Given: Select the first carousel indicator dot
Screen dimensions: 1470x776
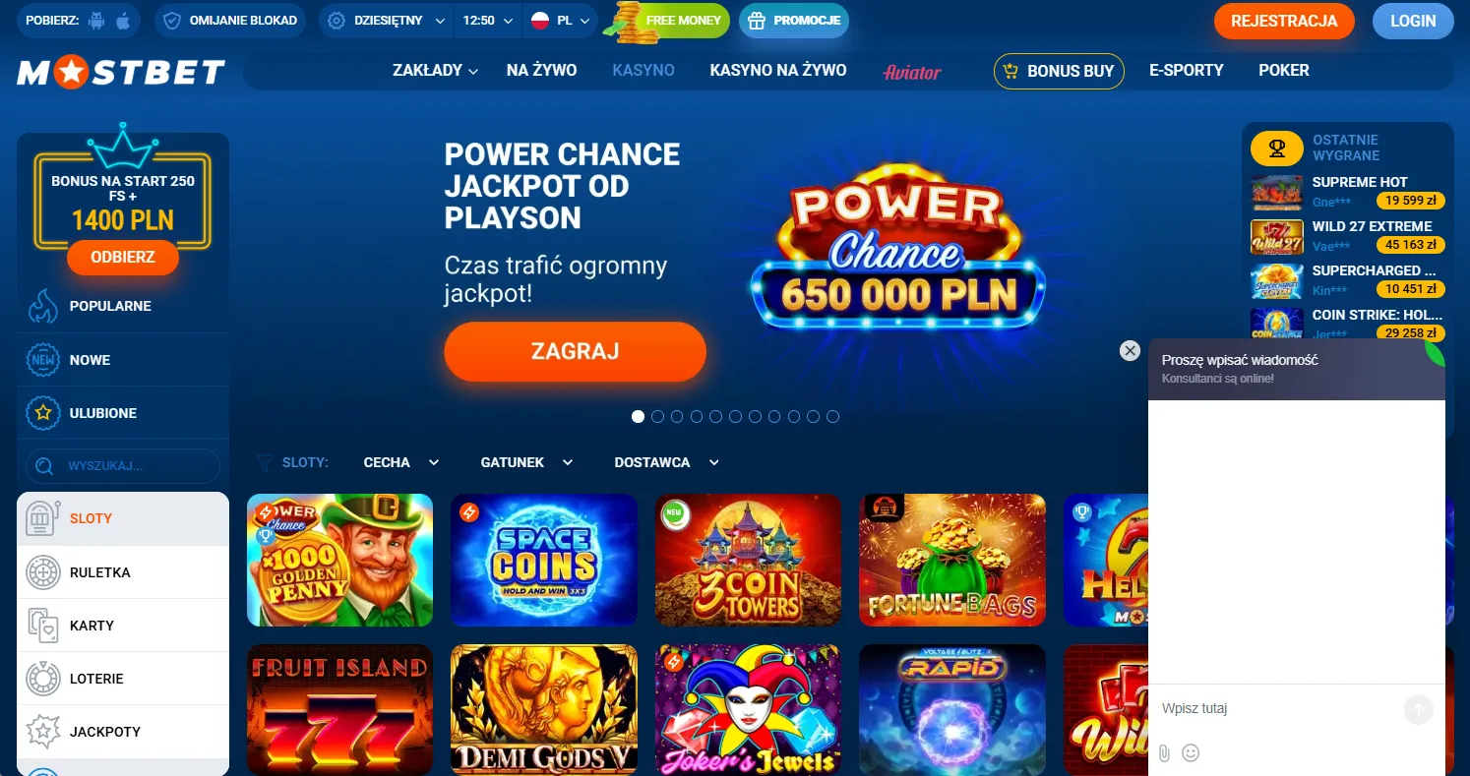Looking at the screenshot, I should [638, 417].
